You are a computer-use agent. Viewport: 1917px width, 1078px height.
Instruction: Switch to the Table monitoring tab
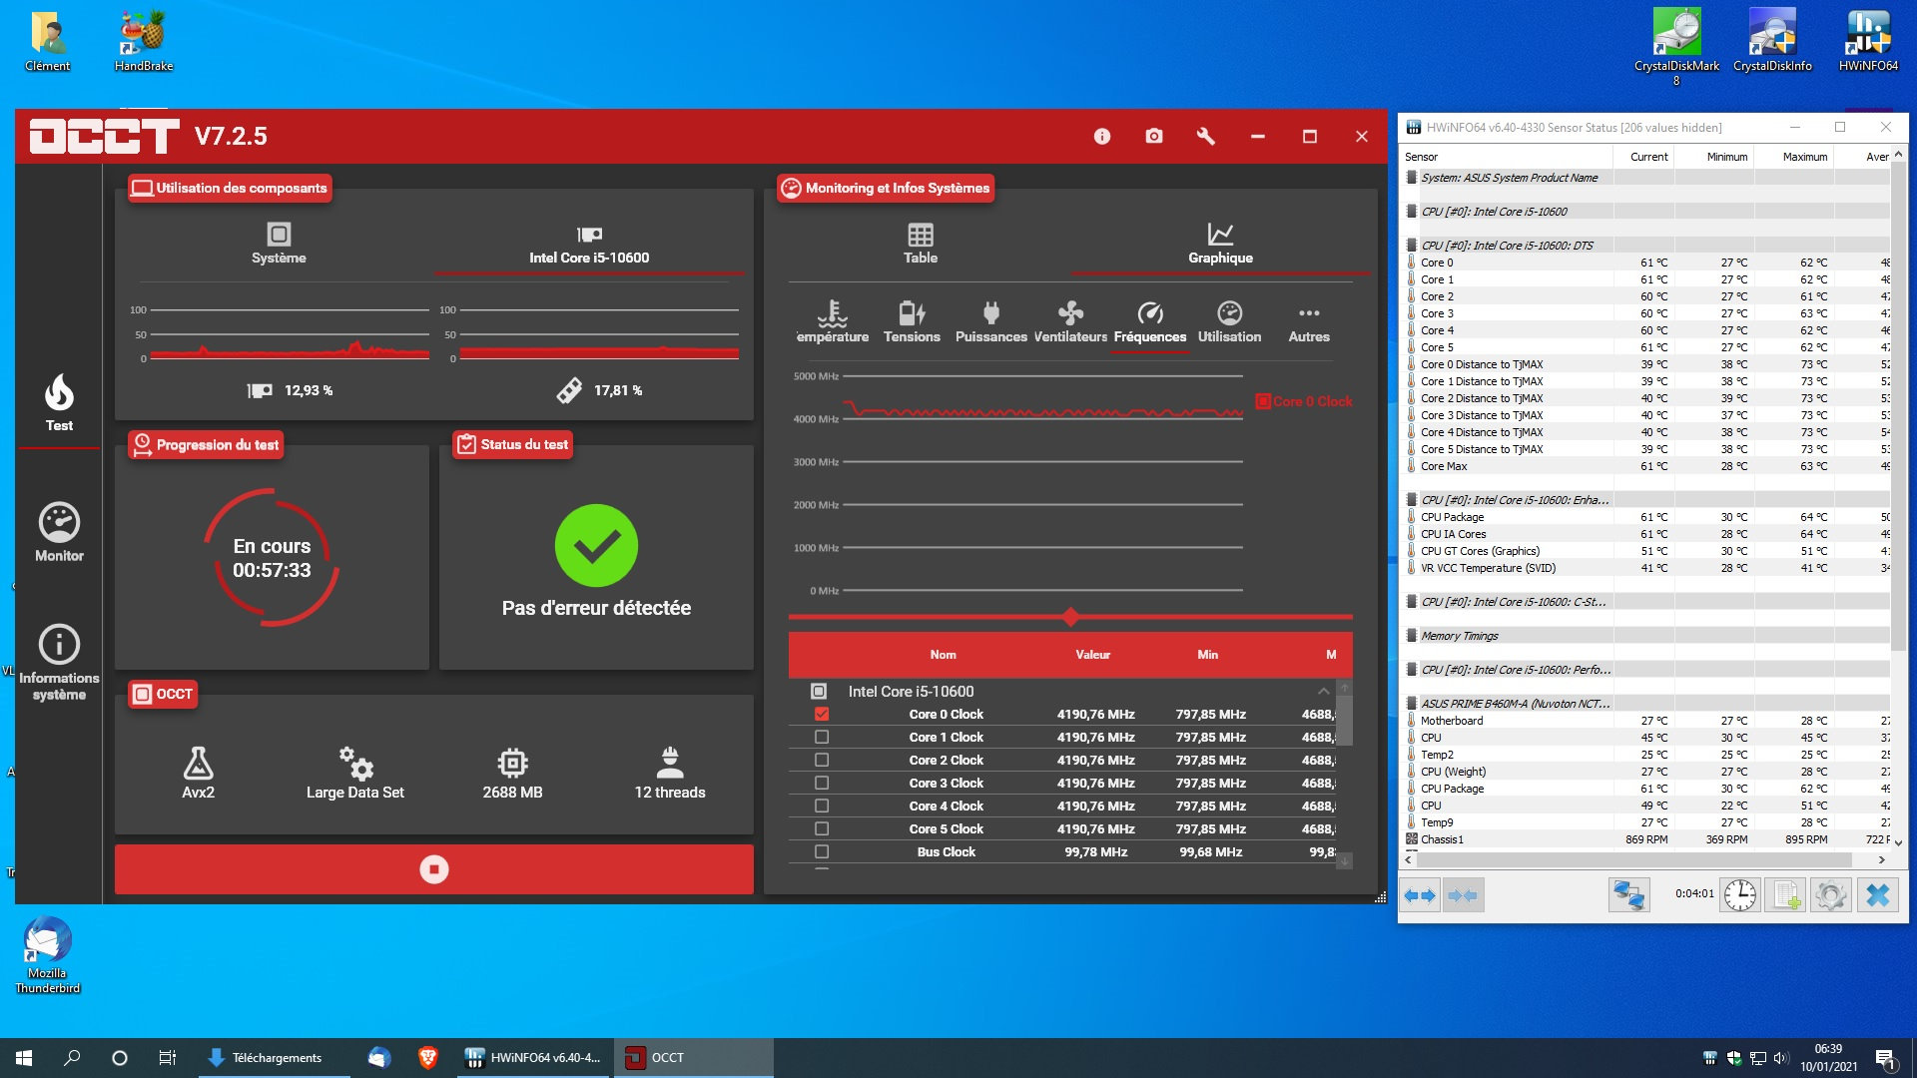click(x=920, y=244)
